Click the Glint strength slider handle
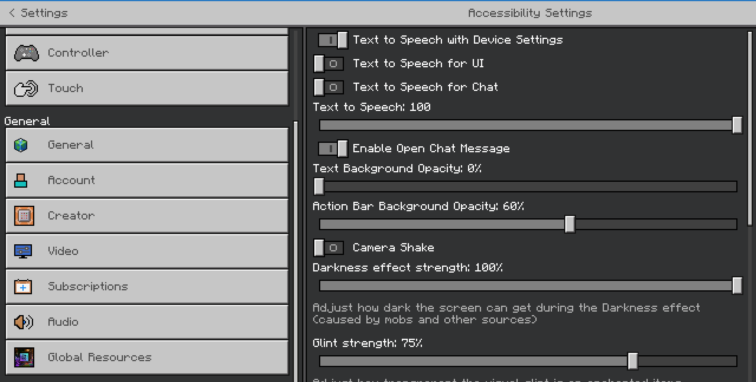The image size is (756, 382). (x=633, y=361)
